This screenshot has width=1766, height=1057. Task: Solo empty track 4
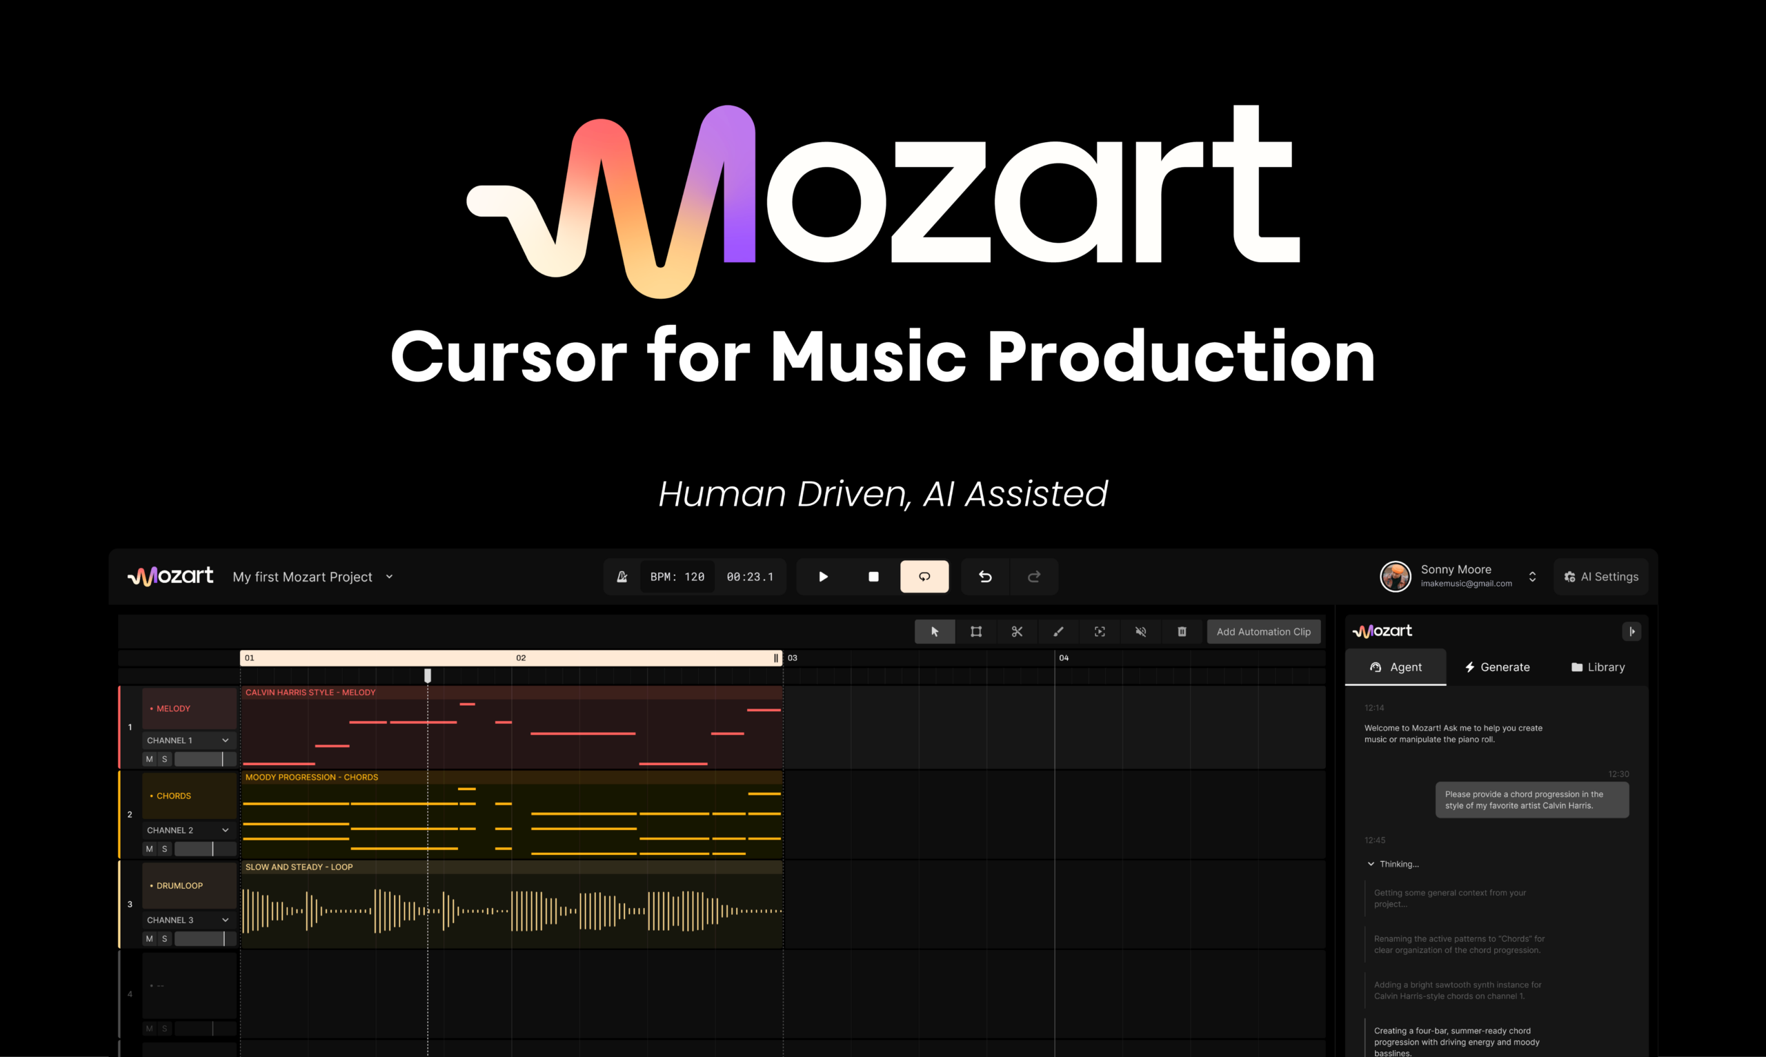[x=164, y=1029]
